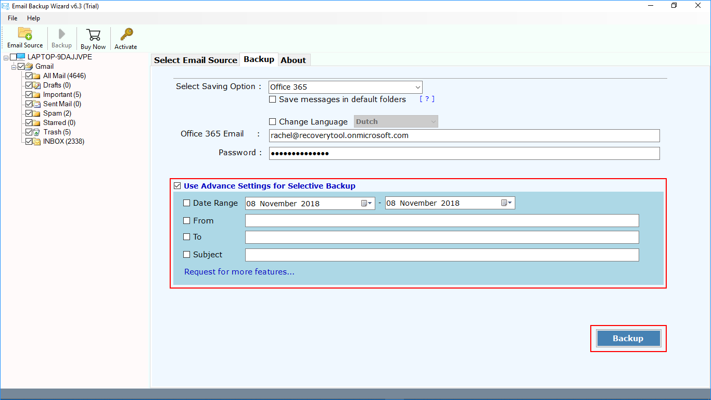711x400 pixels.
Task: Enable the Change Language checkbox
Action: [273, 122]
